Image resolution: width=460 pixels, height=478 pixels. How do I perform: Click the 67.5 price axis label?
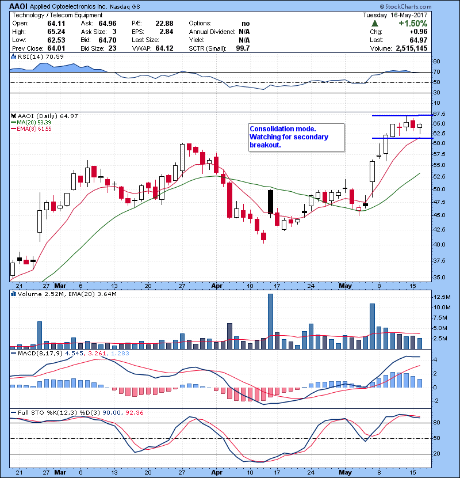click(x=439, y=114)
